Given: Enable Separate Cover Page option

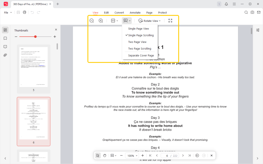Looking at the screenshot, I should click(141, 55).
